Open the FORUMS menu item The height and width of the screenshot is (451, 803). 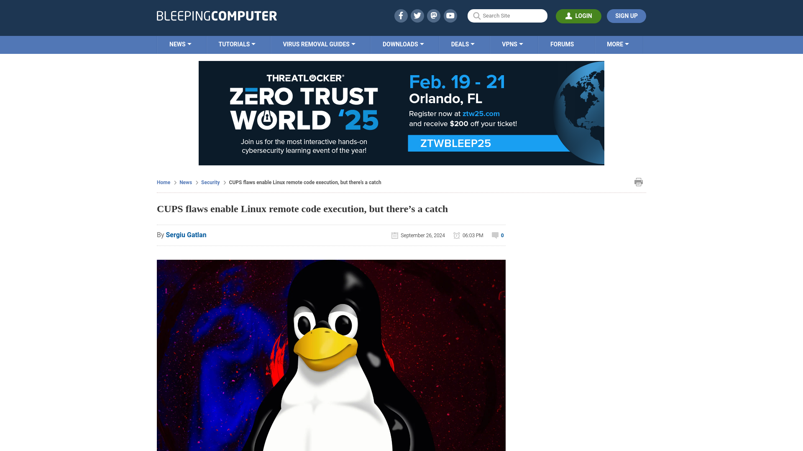(x=562, y=44)
